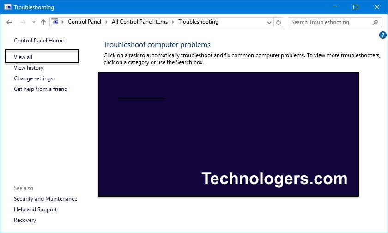The height and width of the screenshot is (233, 388).
Task: Minimize the Troubleshooting window
Action: tap(335, 7)
